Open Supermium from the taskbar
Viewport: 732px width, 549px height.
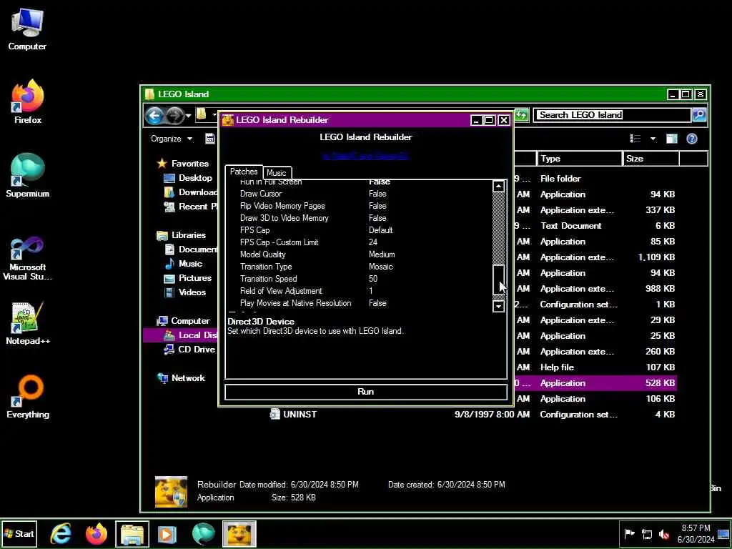click(203, 533)
